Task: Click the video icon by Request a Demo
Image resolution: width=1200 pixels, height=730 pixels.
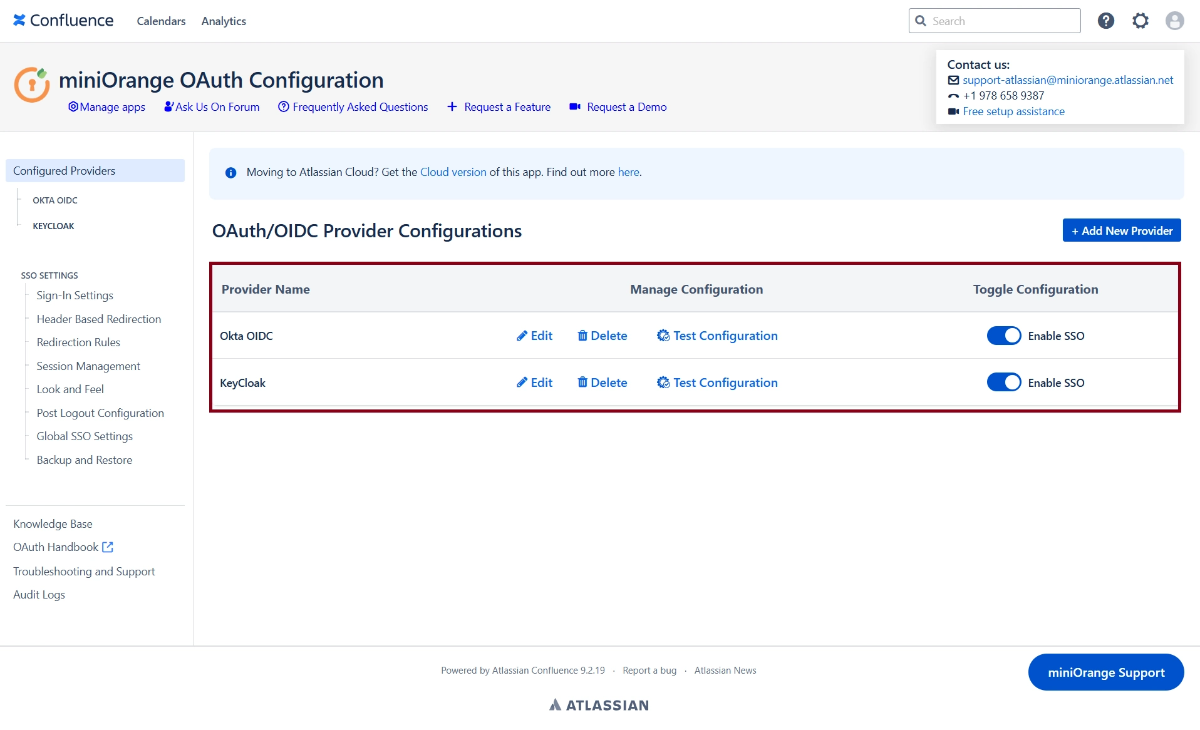Action: click(x=575, y=107)
